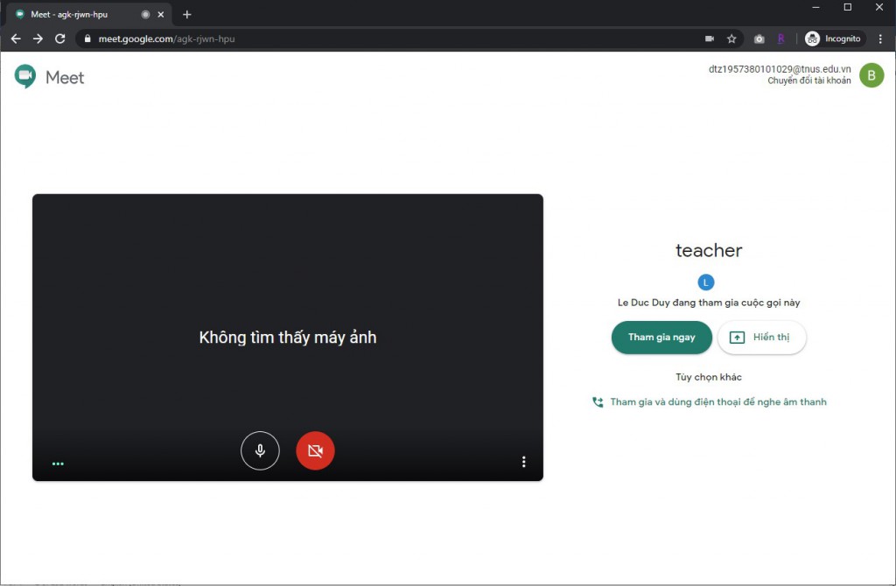Click the browser reload button

tap(60, 38)
